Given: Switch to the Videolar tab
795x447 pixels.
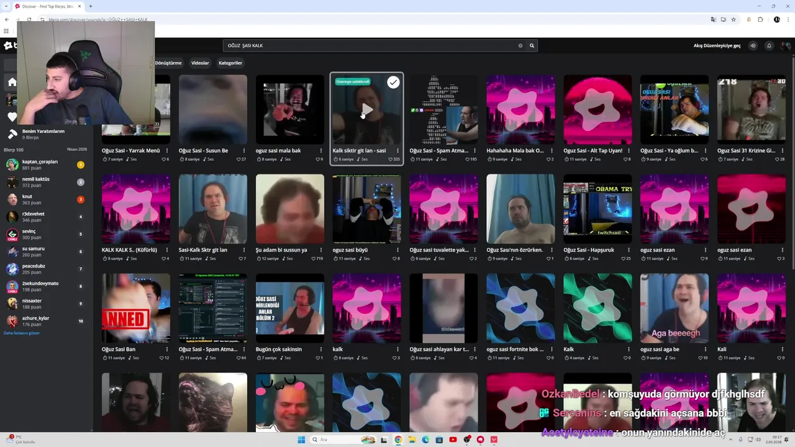Looking at the screenshot, I should tap(200, 63).
